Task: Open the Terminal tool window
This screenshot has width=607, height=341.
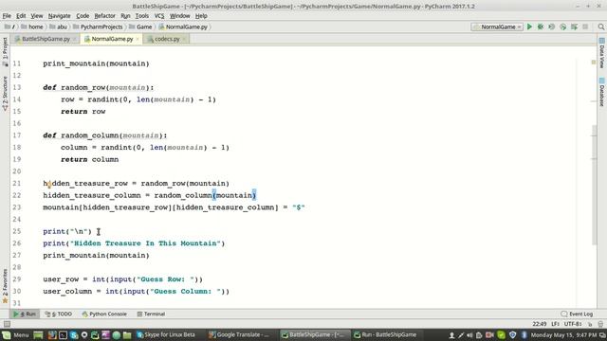Action: click(151, 314)
